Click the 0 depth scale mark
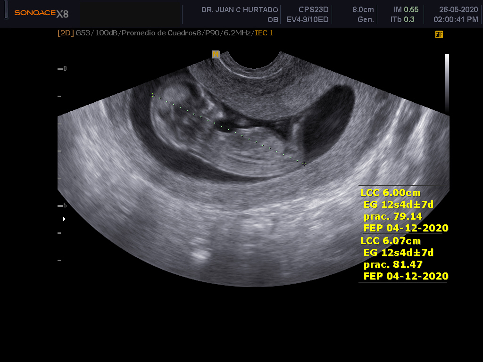The image size is (483, 362). pos(62,69)
